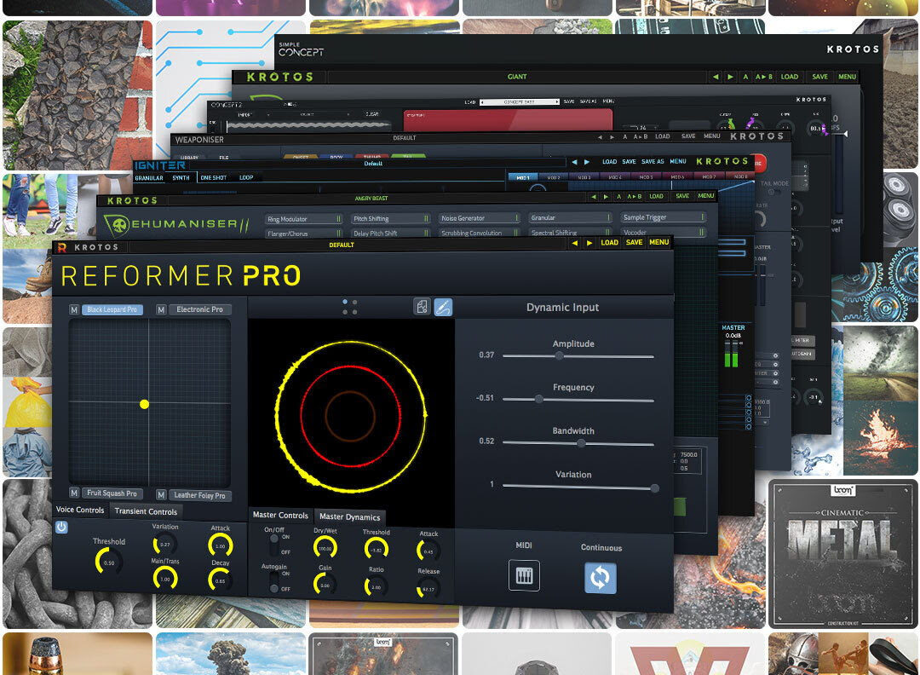Mute the Electronic Pro slot

(161, 309)
